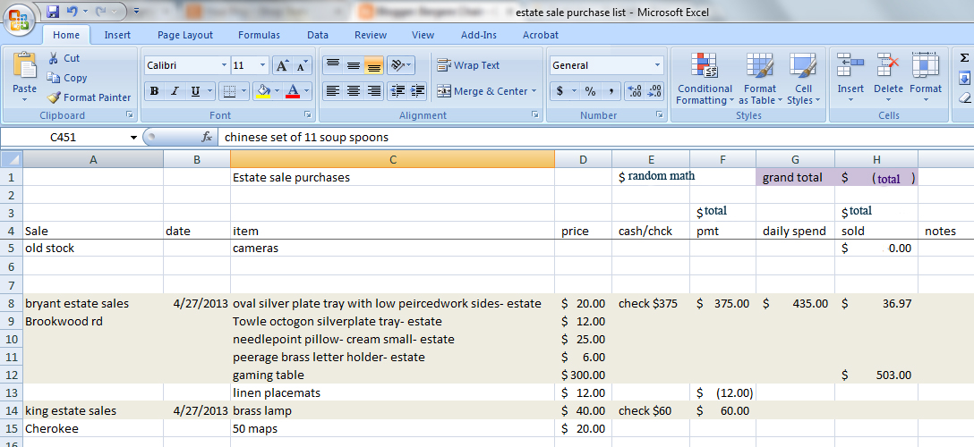
Task: Switch to the Formulas ribbon tab
Action: coord(259,36)
